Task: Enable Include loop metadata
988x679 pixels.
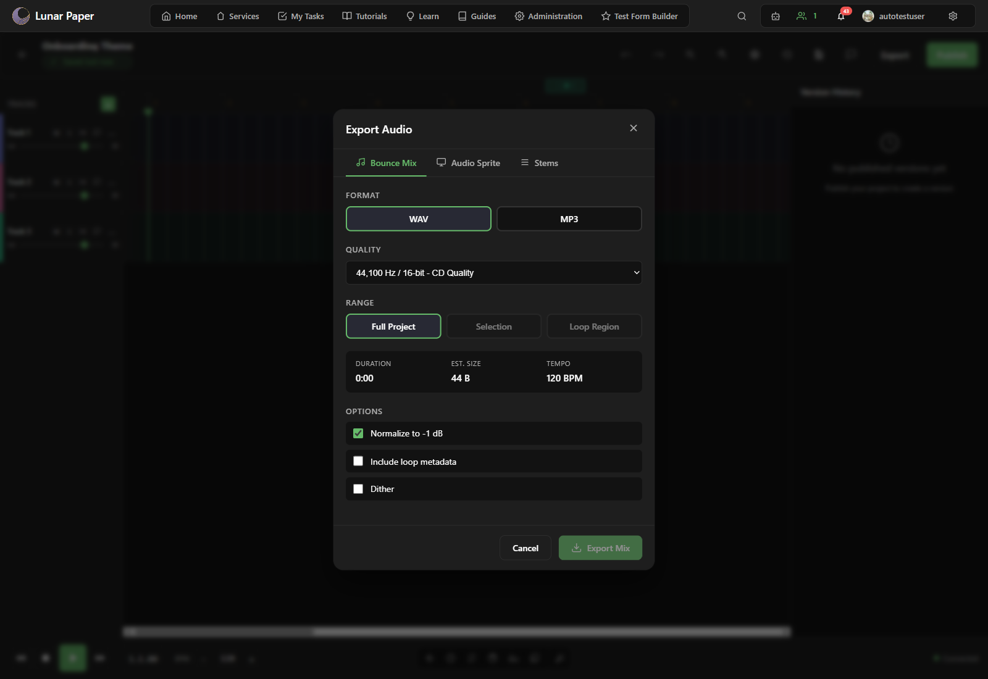Action: click(358, 461)
